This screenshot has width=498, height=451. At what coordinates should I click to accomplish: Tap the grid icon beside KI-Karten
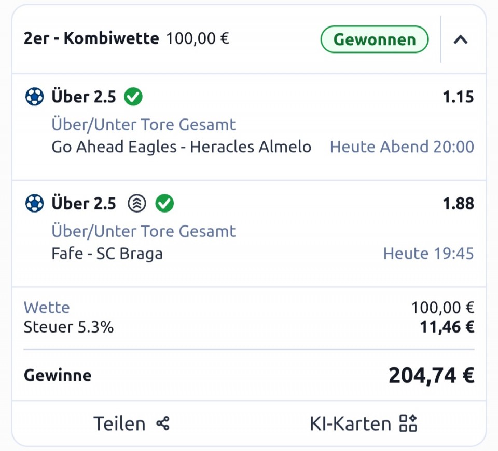408,424
